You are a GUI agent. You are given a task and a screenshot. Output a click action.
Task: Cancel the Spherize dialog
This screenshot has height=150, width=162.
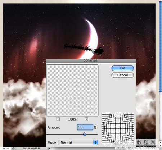tap(122, 75)
